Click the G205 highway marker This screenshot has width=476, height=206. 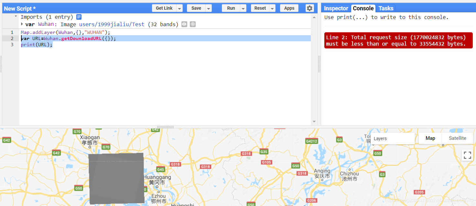point(419,192)
